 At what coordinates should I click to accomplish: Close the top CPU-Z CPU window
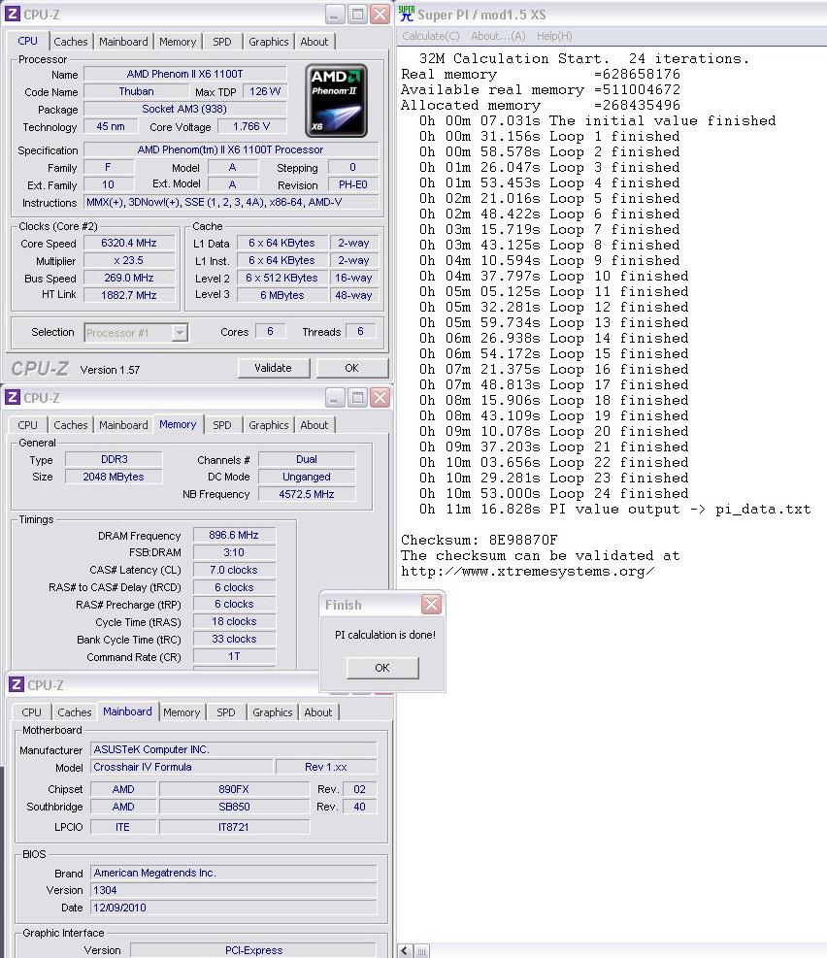(380, 14)
